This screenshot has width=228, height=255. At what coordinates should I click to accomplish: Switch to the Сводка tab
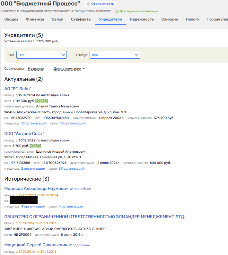click(11, 19)
